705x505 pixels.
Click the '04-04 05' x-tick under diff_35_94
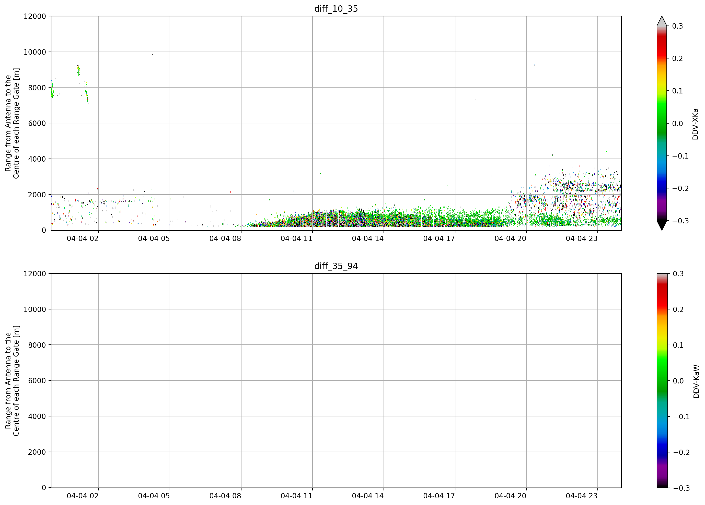pyautogui.click(x=154, y=496)
